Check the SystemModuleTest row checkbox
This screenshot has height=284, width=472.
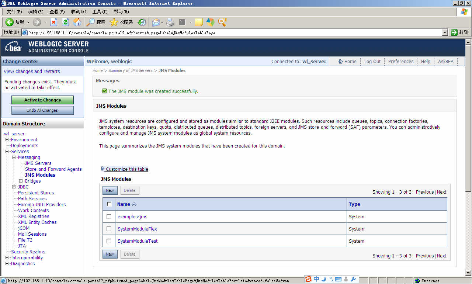pos(109,241)
